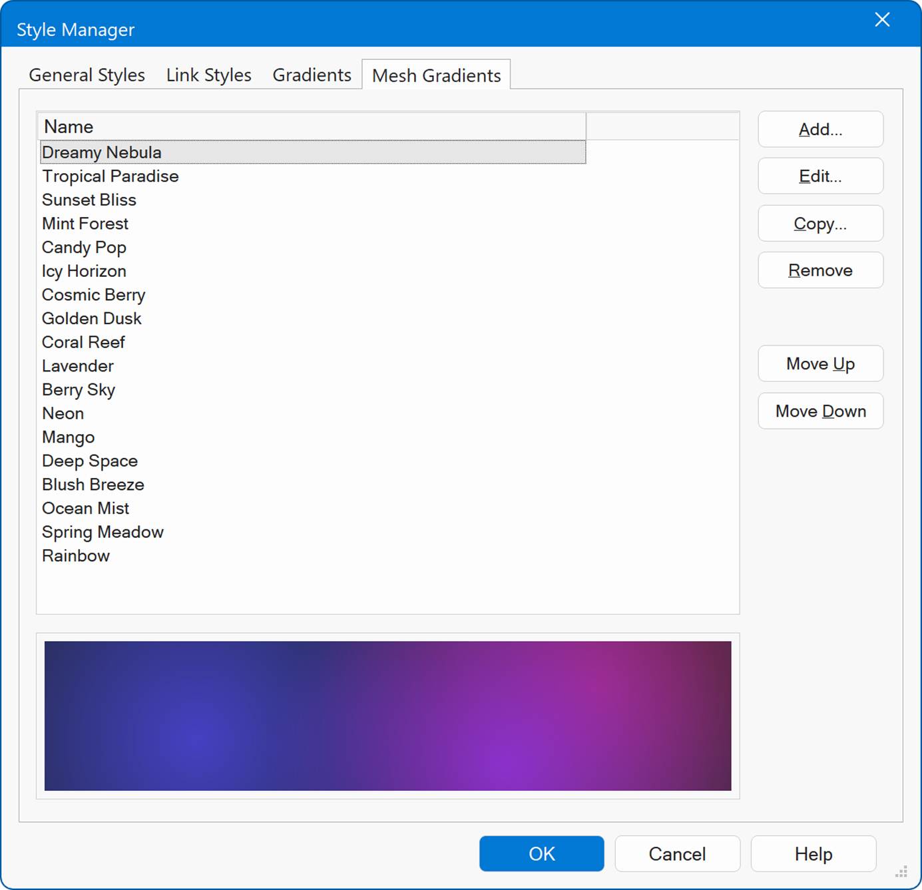Confirm changes with the OK button
This screenshot has width=922, height=890.
[x=541, y=853]
